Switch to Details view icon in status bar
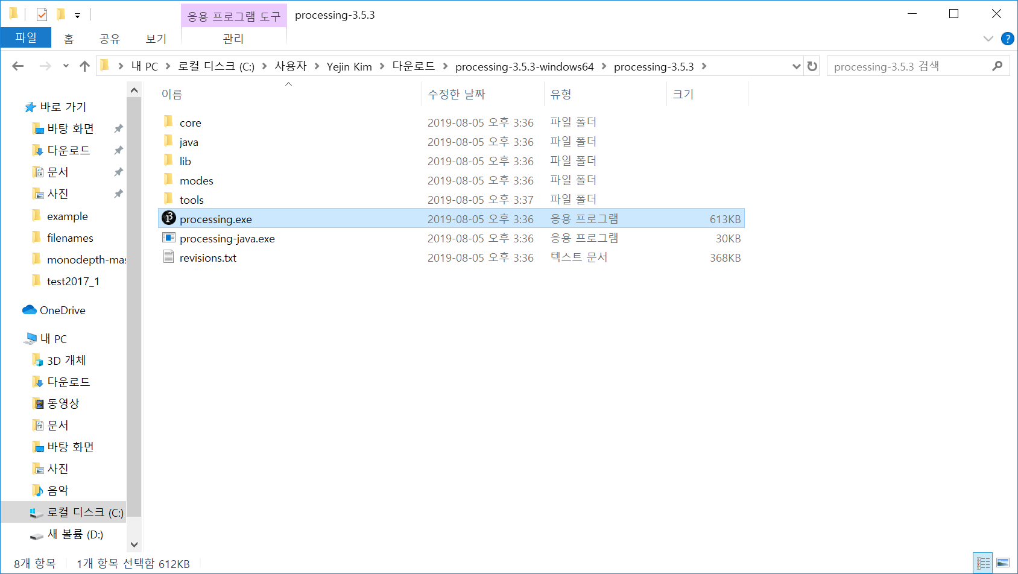This screenshot has width=1018, height=574. tap(983, 563)
